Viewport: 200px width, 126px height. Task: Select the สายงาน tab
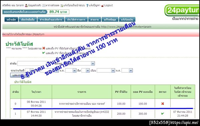pyautogui.click(x=95, y=20)
